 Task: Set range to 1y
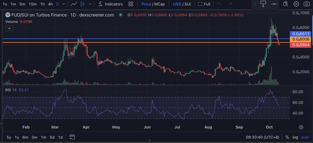point(17,137)
